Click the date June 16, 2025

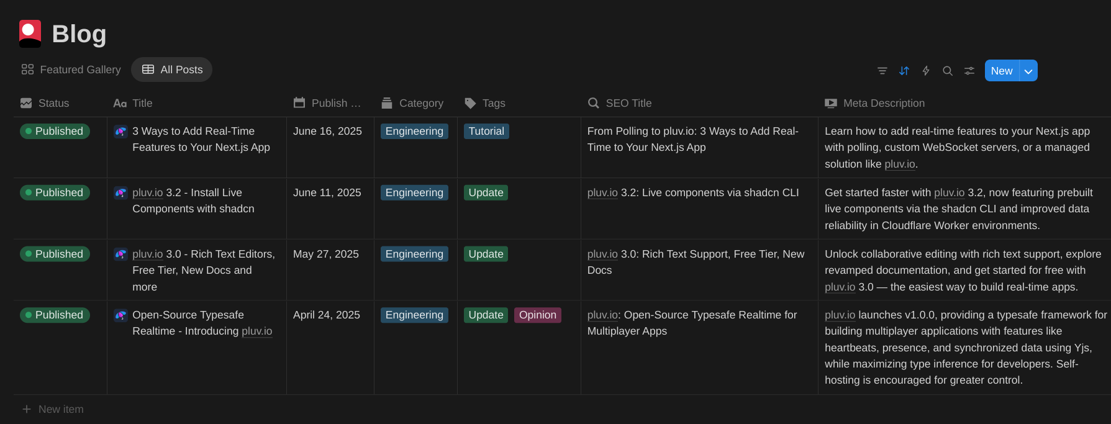point(327,131)
